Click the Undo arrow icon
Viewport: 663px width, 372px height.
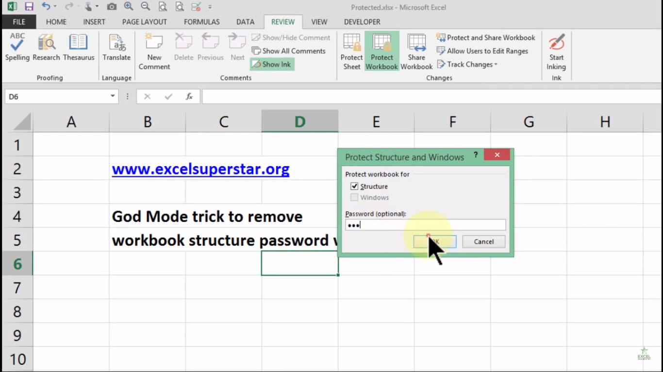coord(46,7)
